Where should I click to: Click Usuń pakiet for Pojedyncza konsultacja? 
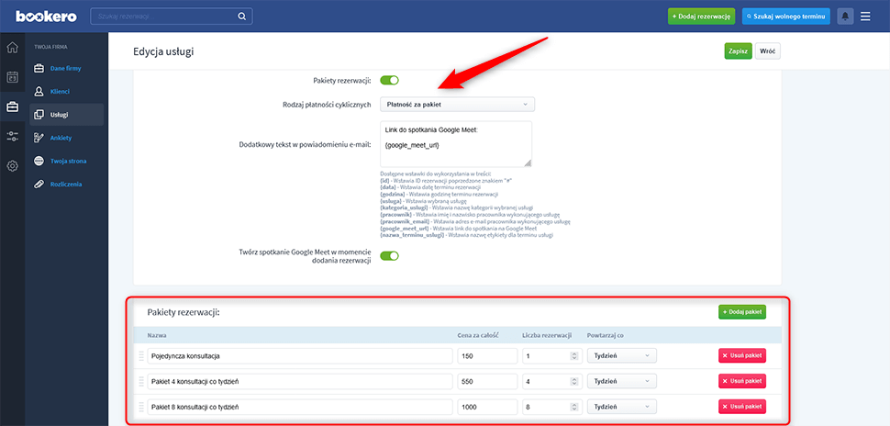pos(742,355)
